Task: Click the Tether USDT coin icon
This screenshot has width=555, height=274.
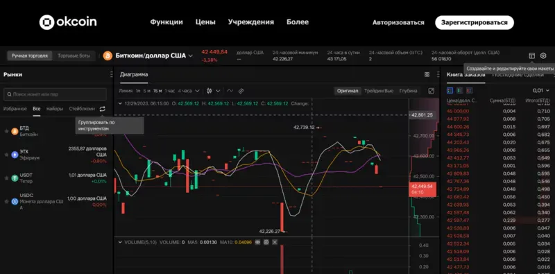Action: tap(15, 178)
